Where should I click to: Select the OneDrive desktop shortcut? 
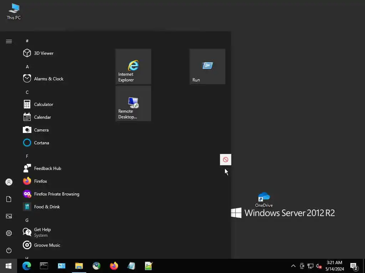click(264, 200)
